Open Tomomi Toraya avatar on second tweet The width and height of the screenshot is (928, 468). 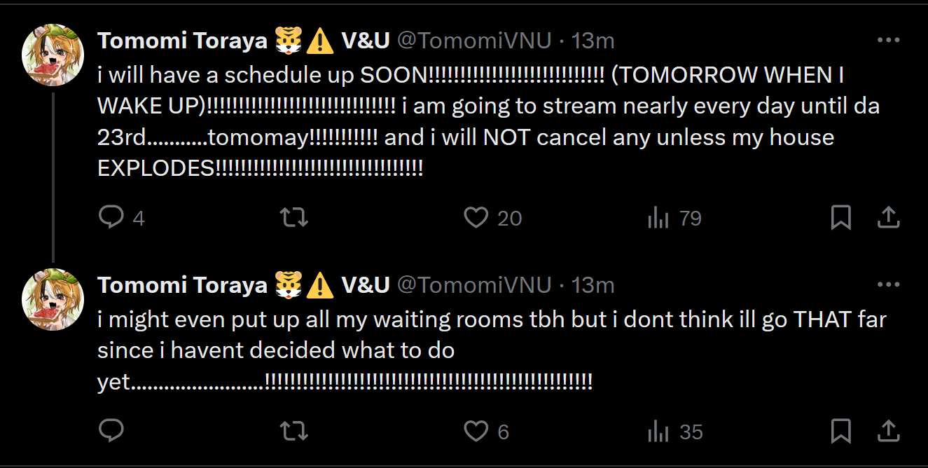pyautogui.click(x=53, y=300)
